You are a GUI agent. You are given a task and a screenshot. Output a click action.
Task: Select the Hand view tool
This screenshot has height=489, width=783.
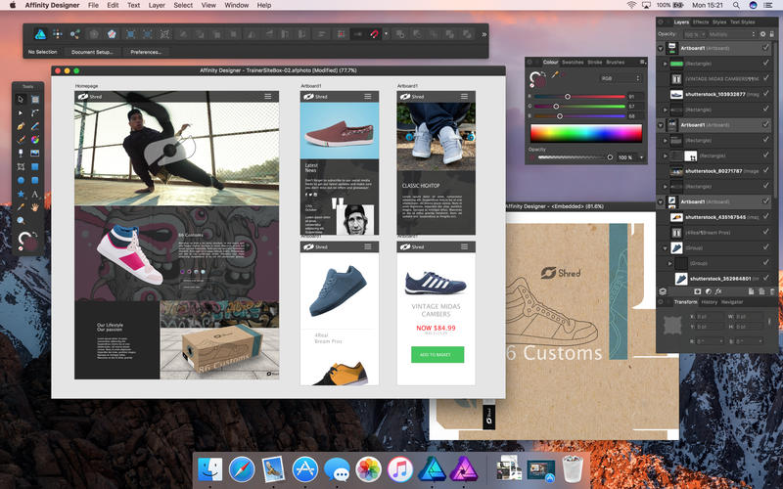pyautogui.click(x=35, y=207)
